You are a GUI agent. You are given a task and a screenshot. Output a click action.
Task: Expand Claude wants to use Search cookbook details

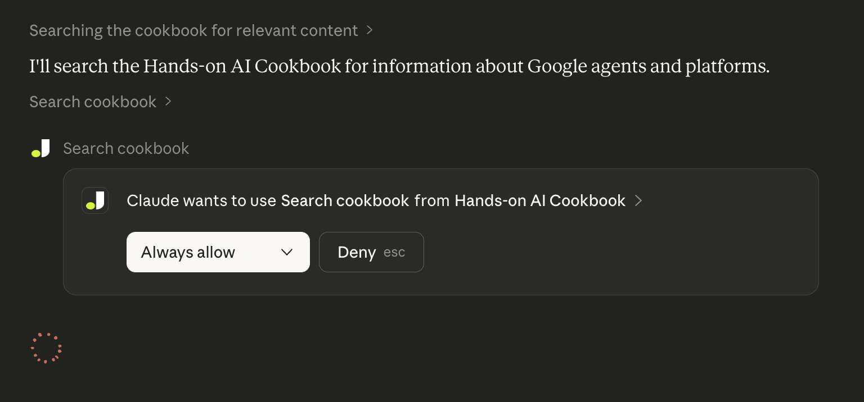click(x=638, y=200)
